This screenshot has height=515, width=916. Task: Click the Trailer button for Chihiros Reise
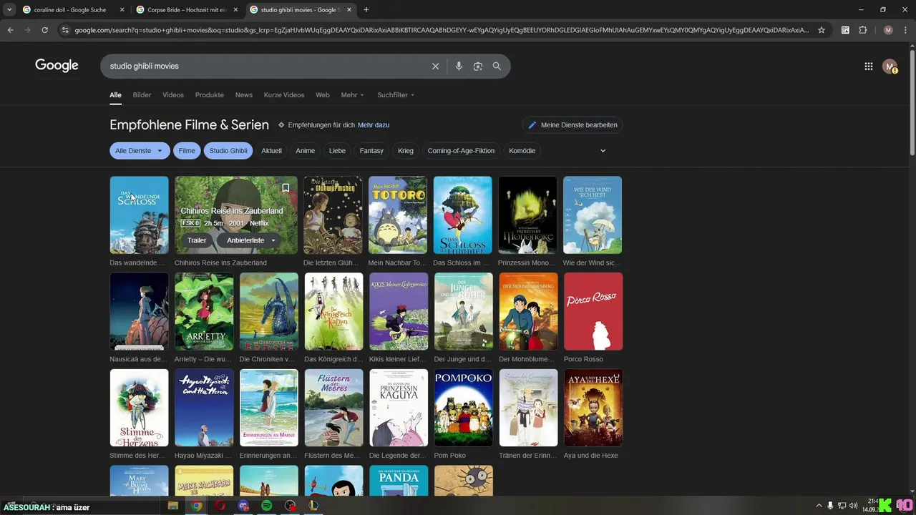tap(197, 240)
